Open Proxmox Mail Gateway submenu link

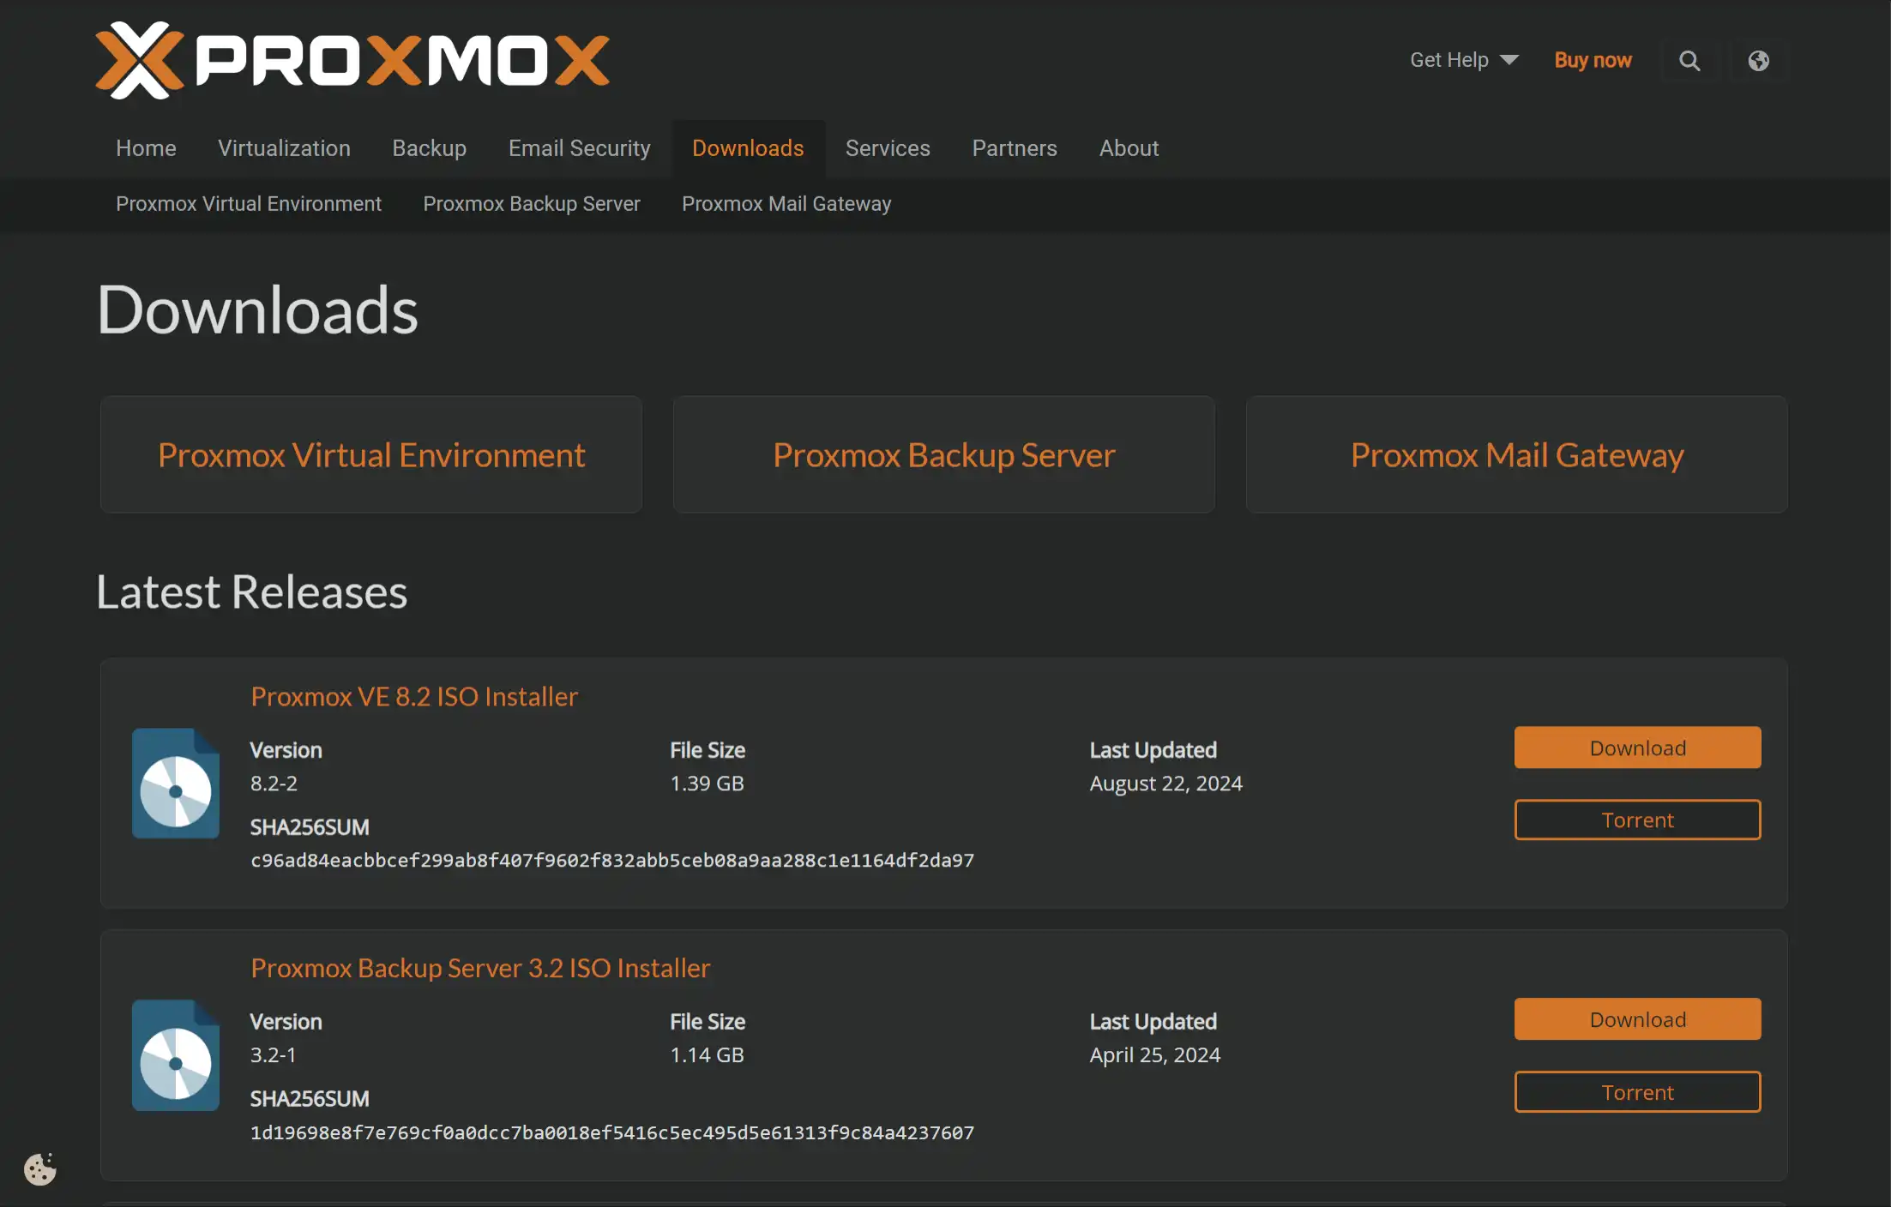coord(786,204)
